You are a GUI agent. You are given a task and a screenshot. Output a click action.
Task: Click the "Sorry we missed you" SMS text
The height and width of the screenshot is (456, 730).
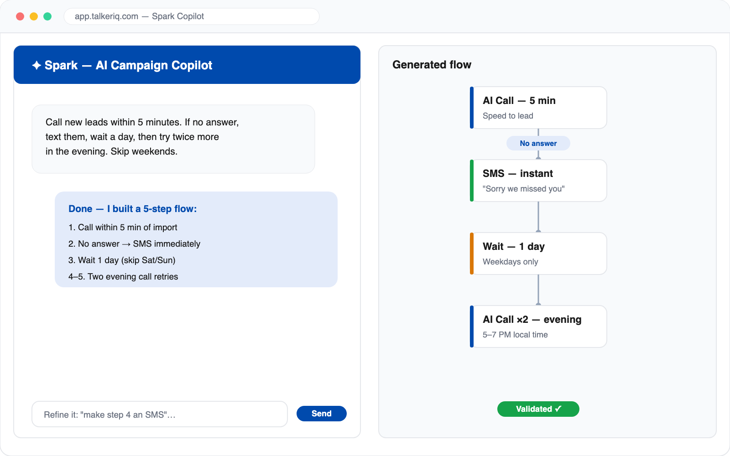pyautogui.click(x=524, y=189)
